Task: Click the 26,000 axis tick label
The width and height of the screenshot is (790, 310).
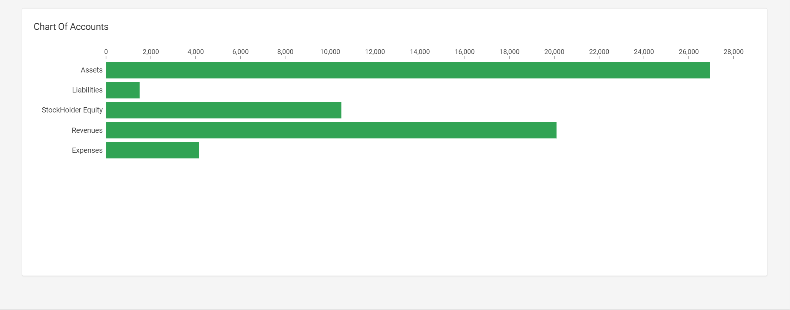Action: click(x=688, y=52)
